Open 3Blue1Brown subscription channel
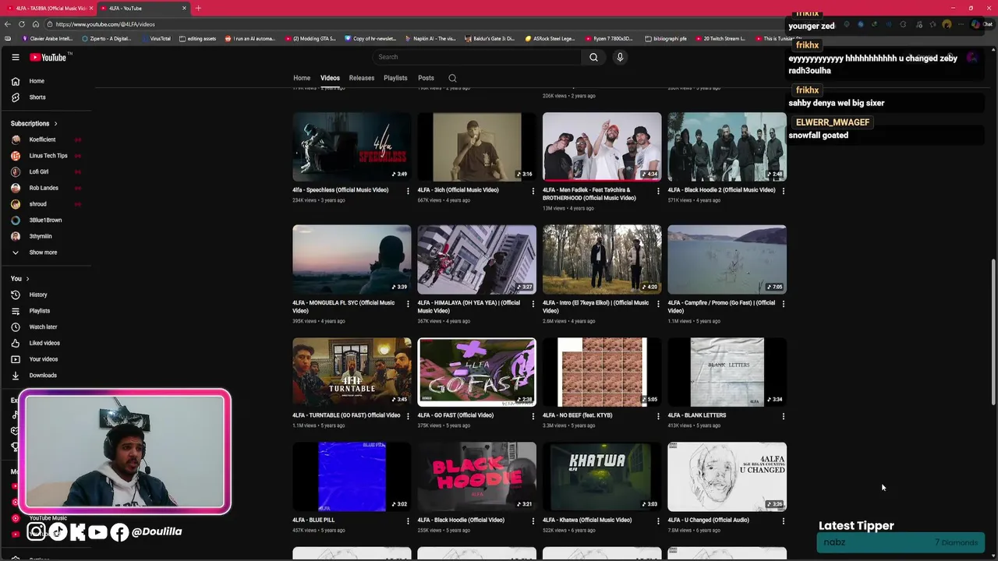Screen dimensions: 998x561 (46, 220)
